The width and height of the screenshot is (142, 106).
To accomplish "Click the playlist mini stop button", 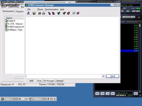I will (122, 95).
